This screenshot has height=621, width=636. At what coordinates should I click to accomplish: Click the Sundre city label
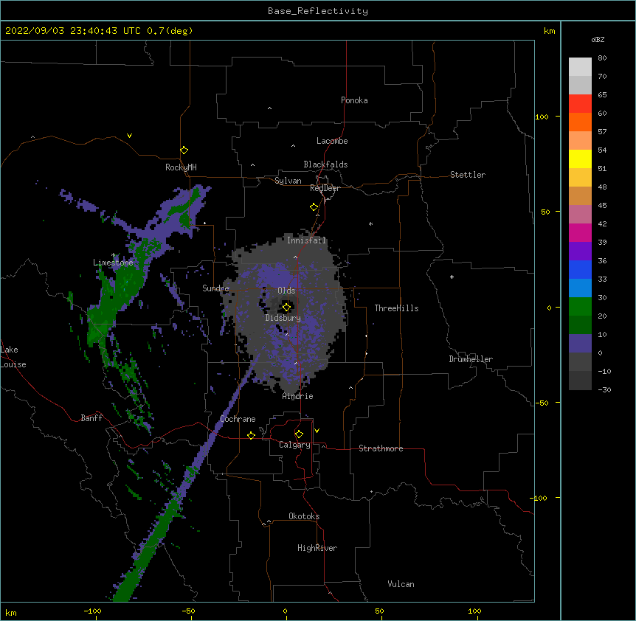click(215, 288)
